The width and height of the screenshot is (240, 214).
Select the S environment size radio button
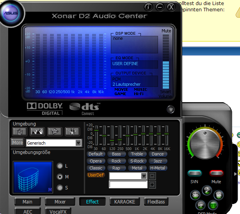pyautogui.click(x=60, y=188)
